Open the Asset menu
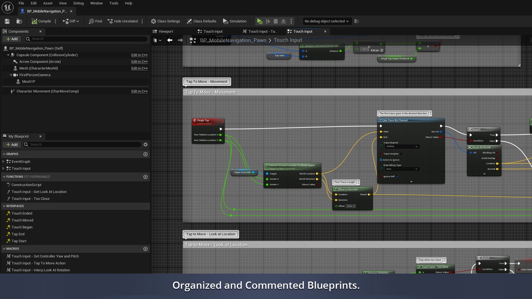The width and height of the screenshot is (532, 299). [x=48, y=3]
